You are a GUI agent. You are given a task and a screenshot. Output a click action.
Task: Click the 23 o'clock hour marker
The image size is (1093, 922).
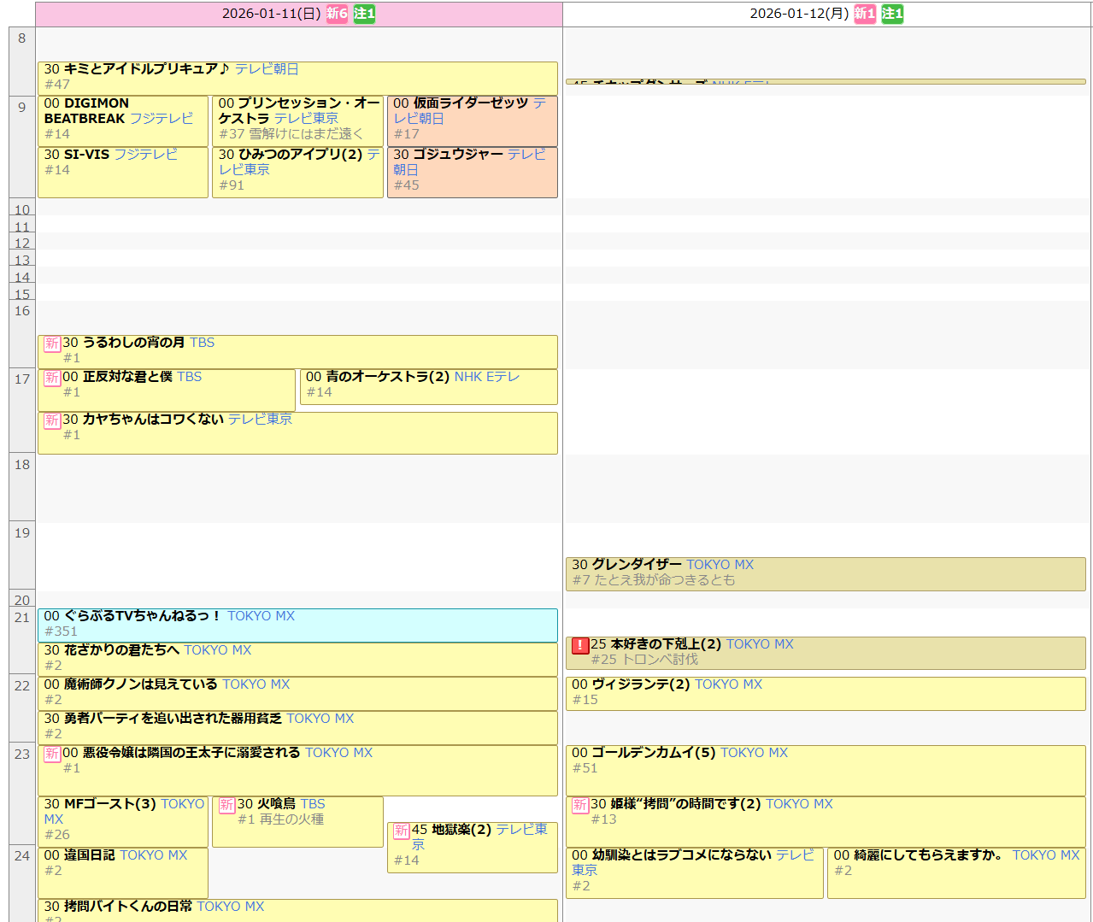22,755
